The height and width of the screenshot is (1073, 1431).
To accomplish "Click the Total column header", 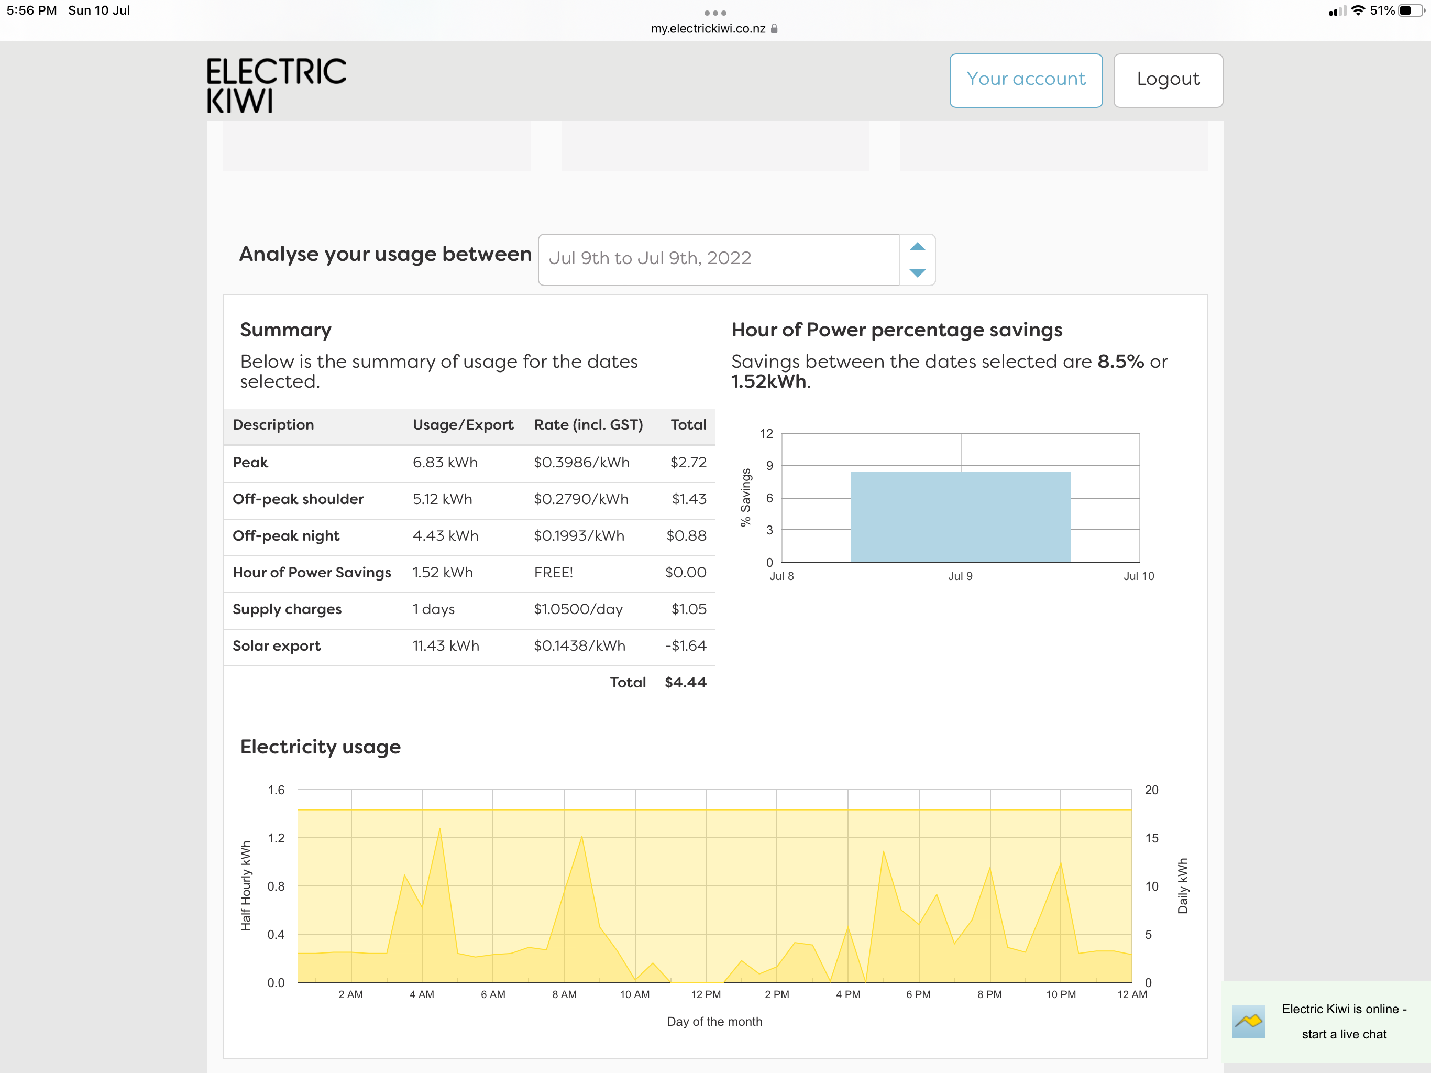I will [688, 424].
